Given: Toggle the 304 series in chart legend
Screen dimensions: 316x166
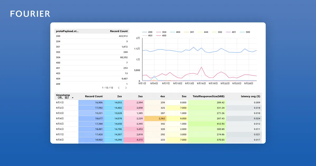Looking at the screenshot, I should click(x=161, y=32).
